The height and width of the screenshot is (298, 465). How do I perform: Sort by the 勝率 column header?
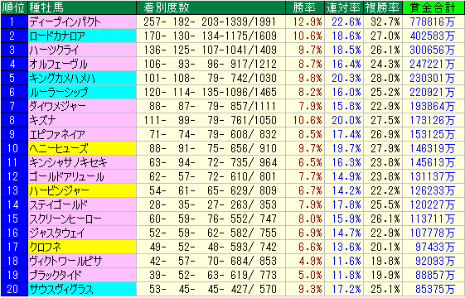click(x=305, y=7)
